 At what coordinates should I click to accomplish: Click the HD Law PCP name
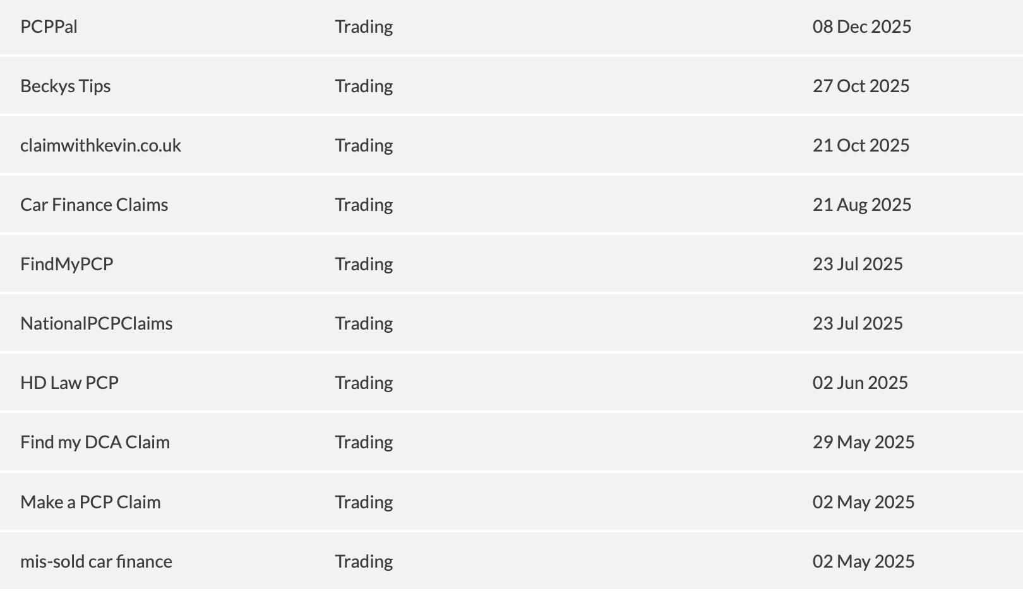coord(69,383)
